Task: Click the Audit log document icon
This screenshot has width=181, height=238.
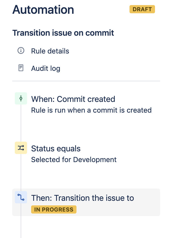Action: click(21, 68)
